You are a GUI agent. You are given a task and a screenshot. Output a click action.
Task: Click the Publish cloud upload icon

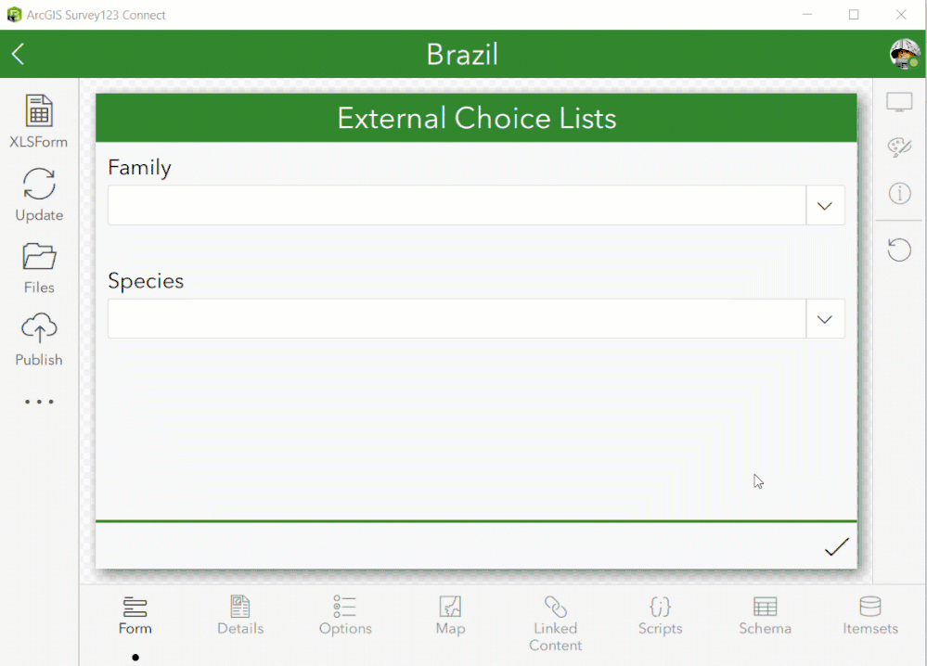pos(39,328)
